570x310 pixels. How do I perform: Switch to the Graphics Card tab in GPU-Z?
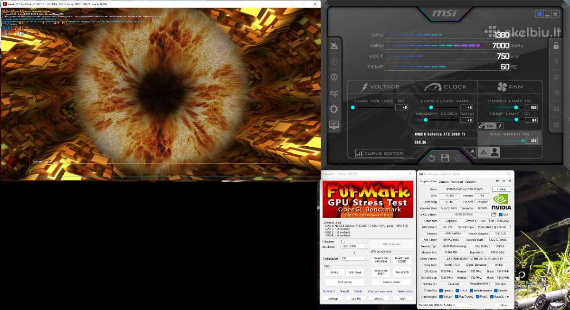[428, 181]
